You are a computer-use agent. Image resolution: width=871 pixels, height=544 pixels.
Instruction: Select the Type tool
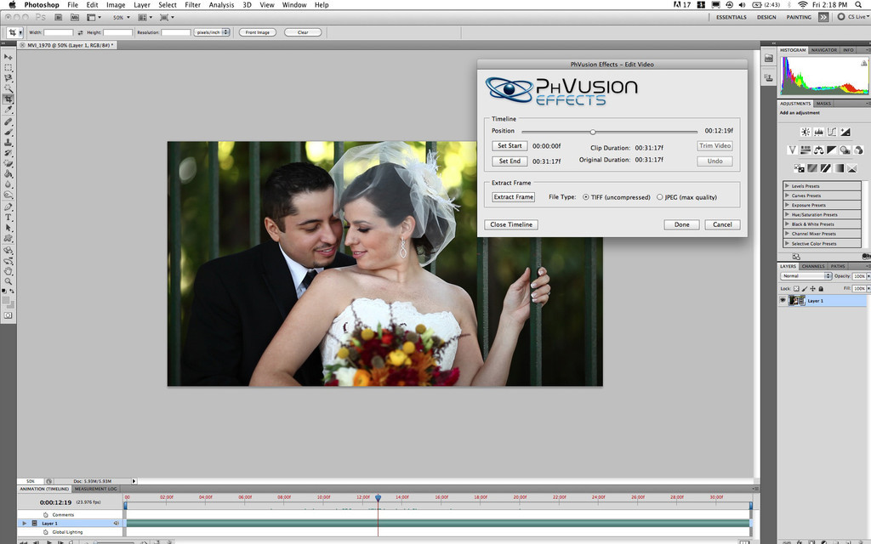click(x=9, y=218)
